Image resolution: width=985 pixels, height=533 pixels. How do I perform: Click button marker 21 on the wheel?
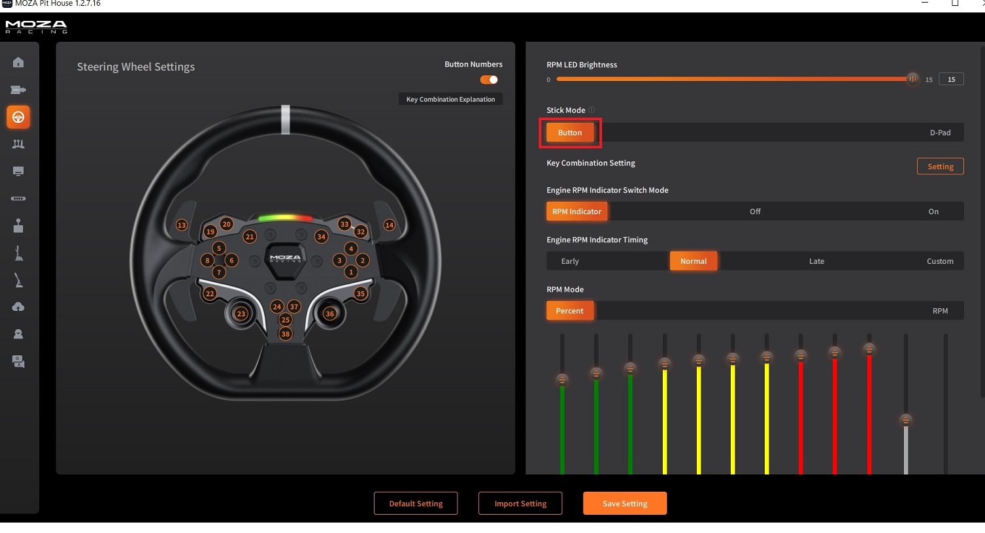click(250, 236)
